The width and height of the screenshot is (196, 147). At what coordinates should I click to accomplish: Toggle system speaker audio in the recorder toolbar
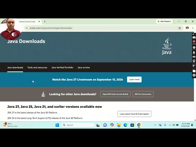click(194, 57)
